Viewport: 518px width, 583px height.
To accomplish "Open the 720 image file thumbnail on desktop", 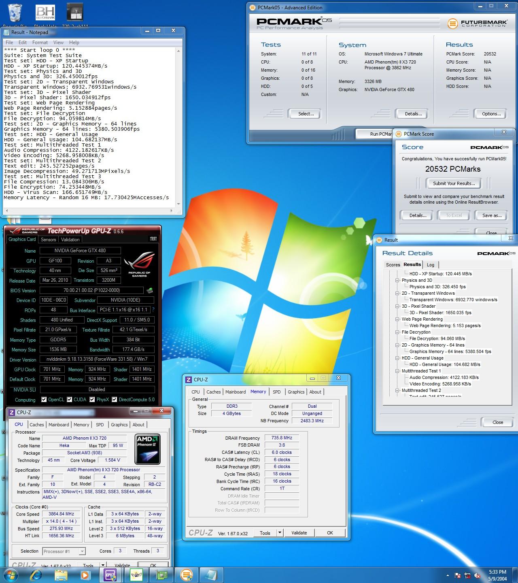I will click(x=75, y=13).
